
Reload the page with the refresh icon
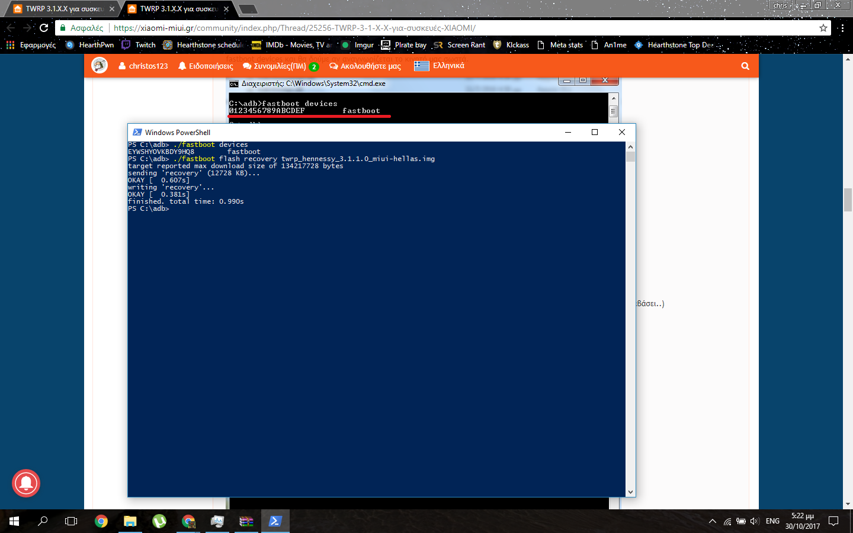(x=44, y=28)
